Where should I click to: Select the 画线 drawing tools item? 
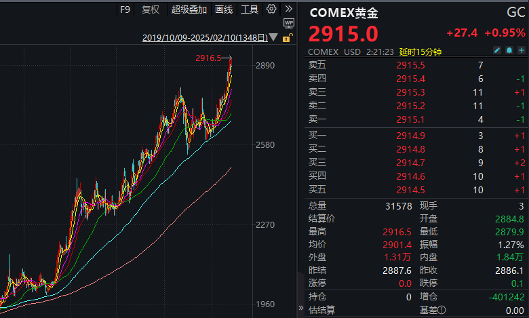tap(224, 9)
